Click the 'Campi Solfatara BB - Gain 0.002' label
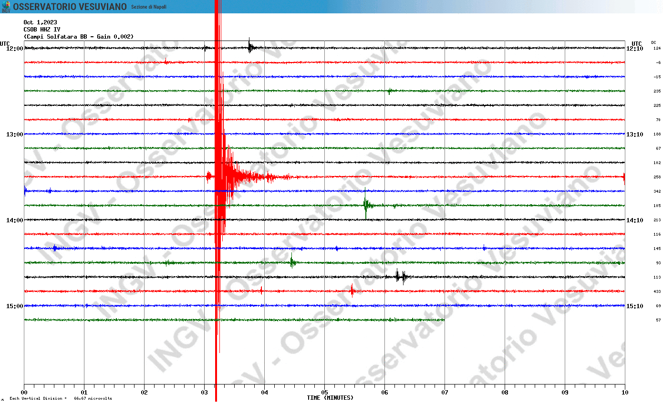663x405 pixels. click(79, 37)
